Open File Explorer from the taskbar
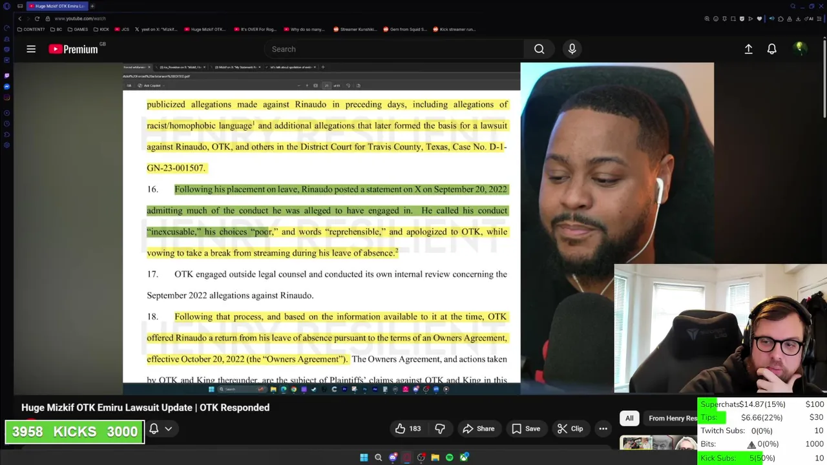The image size is (827, 465). (435, 457)
